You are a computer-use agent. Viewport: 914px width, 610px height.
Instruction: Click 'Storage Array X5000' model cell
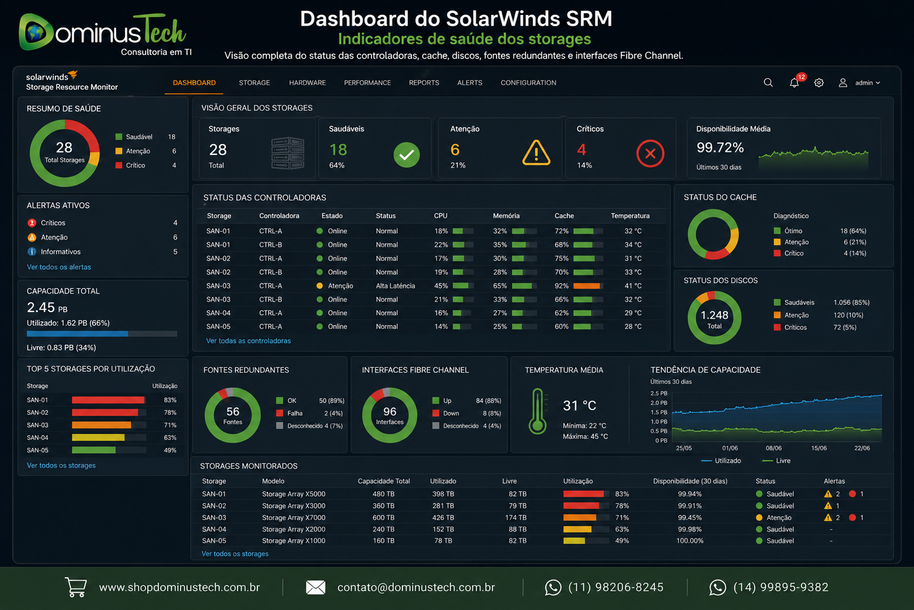[x=294, y=494]
